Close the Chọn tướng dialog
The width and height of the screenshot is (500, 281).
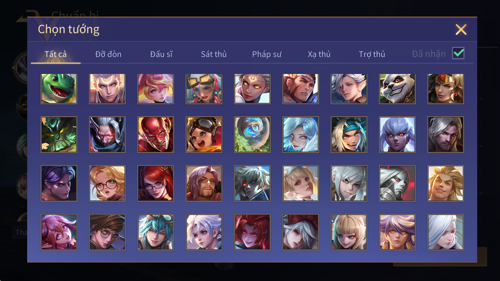(461, 29)
